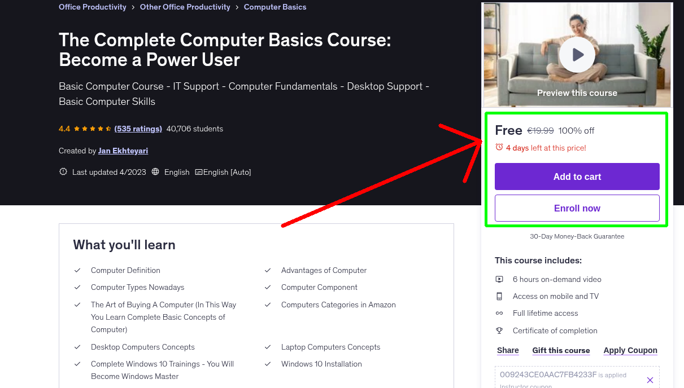Click the closed captions icon beside English [Auto]

tap(199, 172)
